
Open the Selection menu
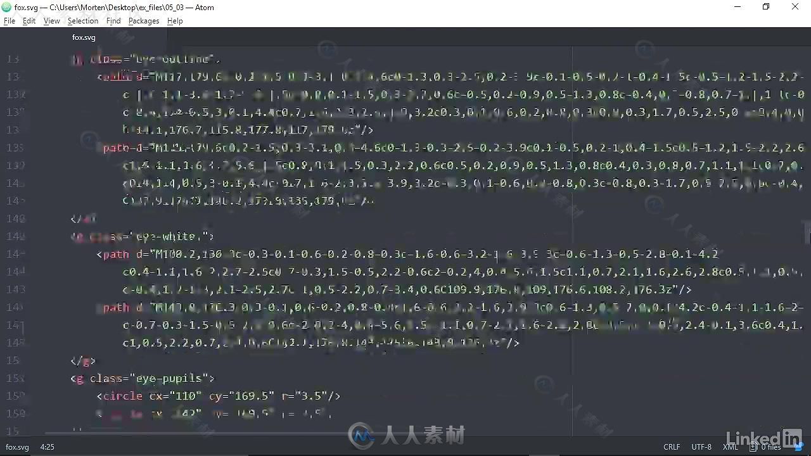pyautogui.click(x=83, y=21)
